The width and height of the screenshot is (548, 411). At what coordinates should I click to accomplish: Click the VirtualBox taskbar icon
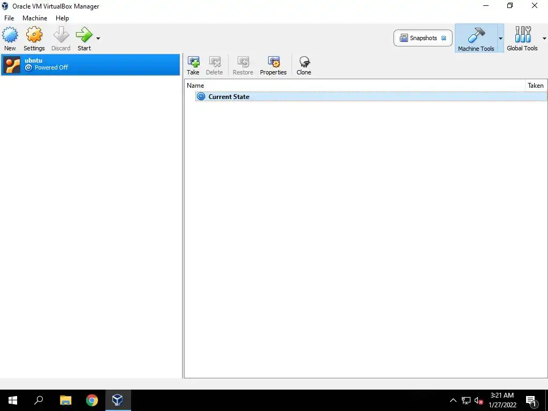(118, 400)
